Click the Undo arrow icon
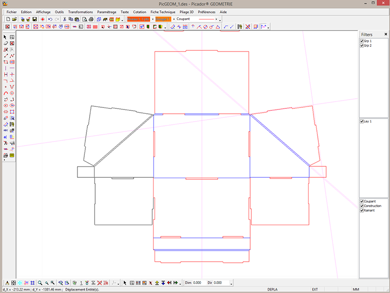The height and width of the screenshot is (293, 390). coord(50,19)
